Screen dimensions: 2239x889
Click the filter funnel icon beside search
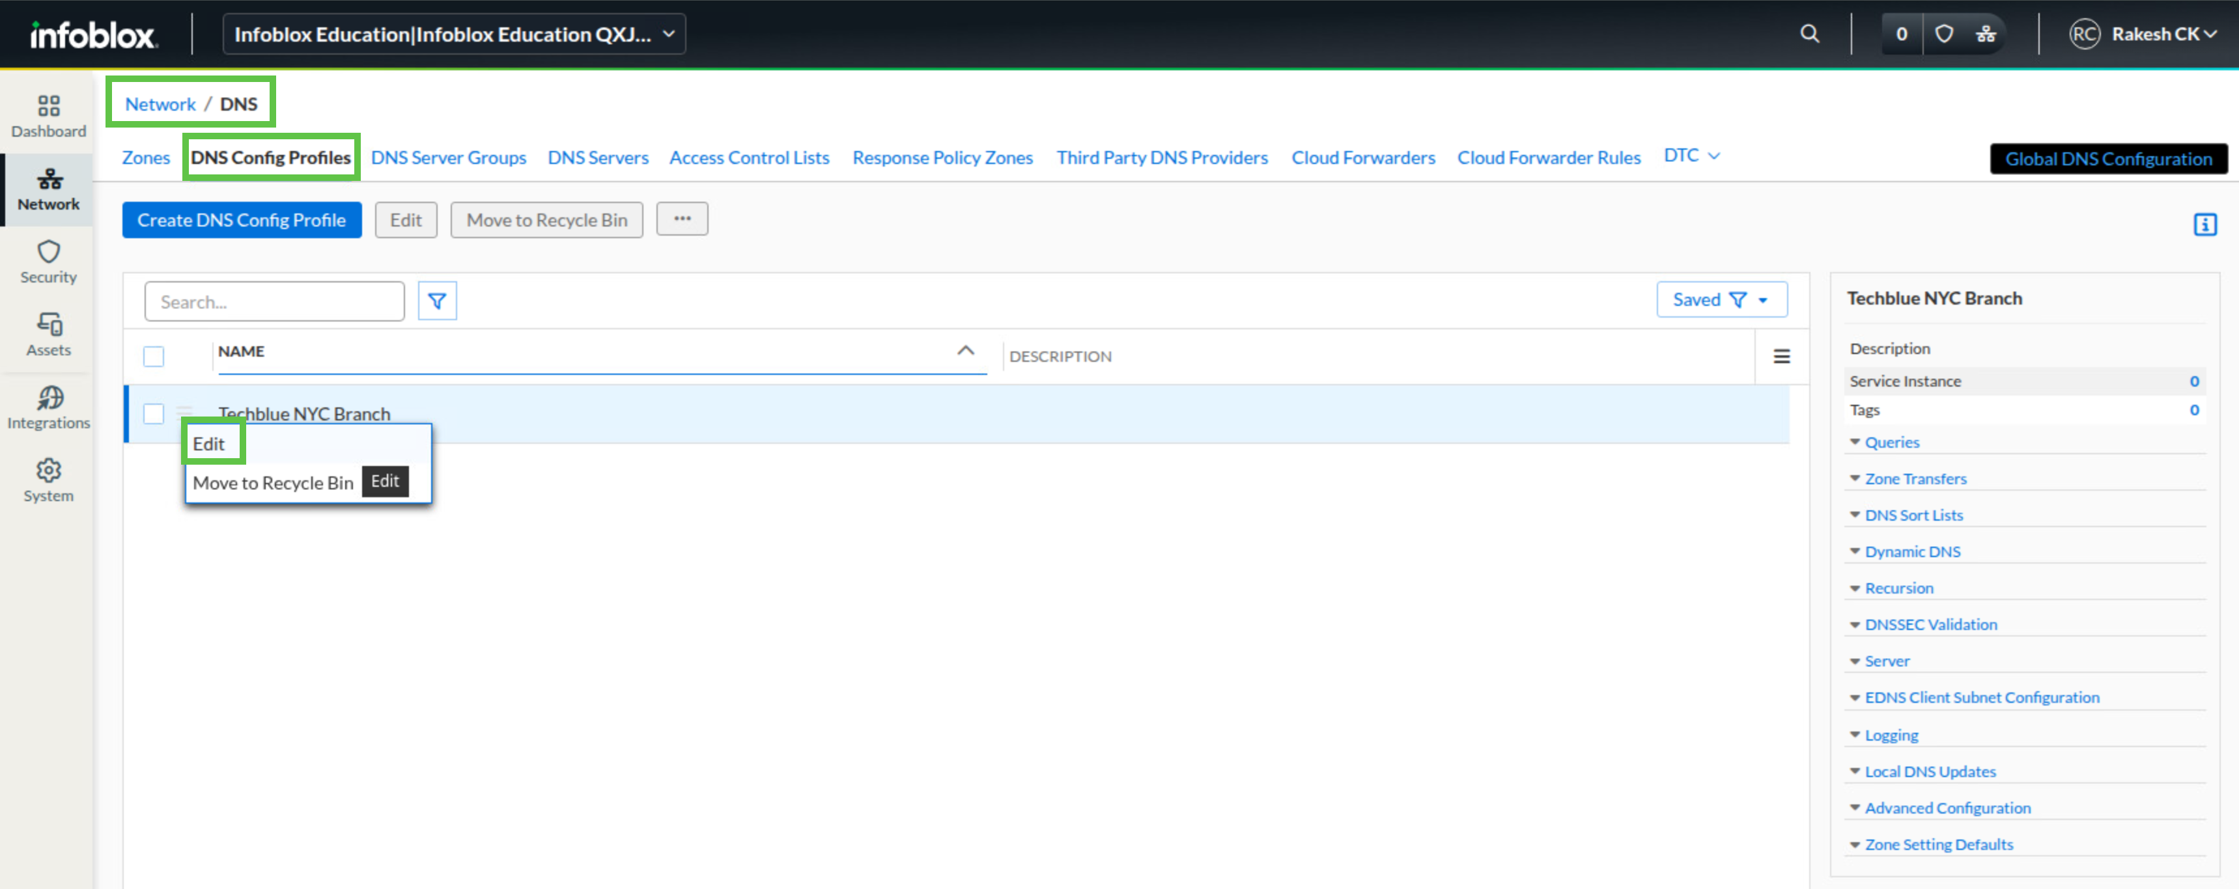pyautogui.click(x=437, y=301)
